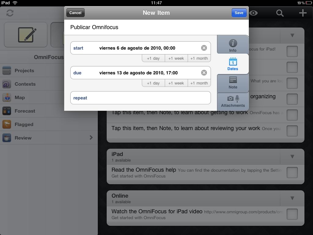Viewport: 313px width, 235px height.
Task: Tap the plus icon to add item
Action: pyautogui.click(x=303, y=13)
